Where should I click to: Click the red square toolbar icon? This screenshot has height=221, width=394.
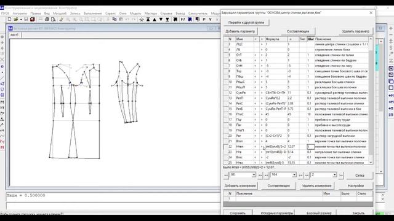pyautogui.click(x=33, y=19)
